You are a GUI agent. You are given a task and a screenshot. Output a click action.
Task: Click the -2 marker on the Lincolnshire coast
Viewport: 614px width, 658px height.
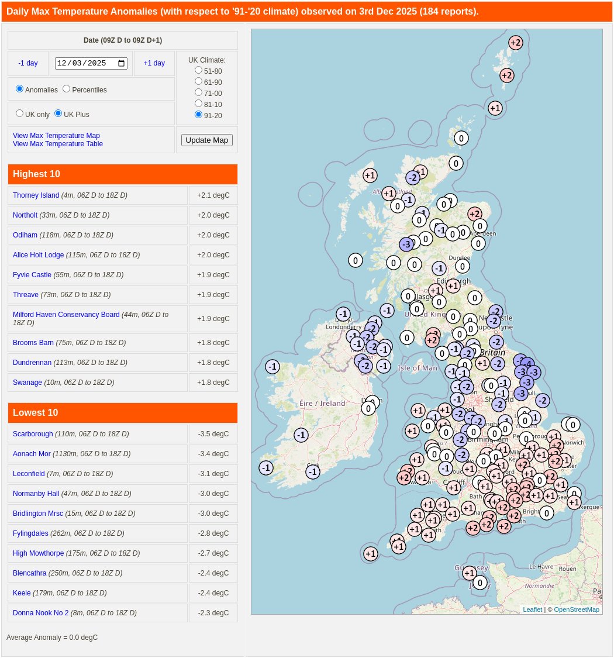coord(543,400)
